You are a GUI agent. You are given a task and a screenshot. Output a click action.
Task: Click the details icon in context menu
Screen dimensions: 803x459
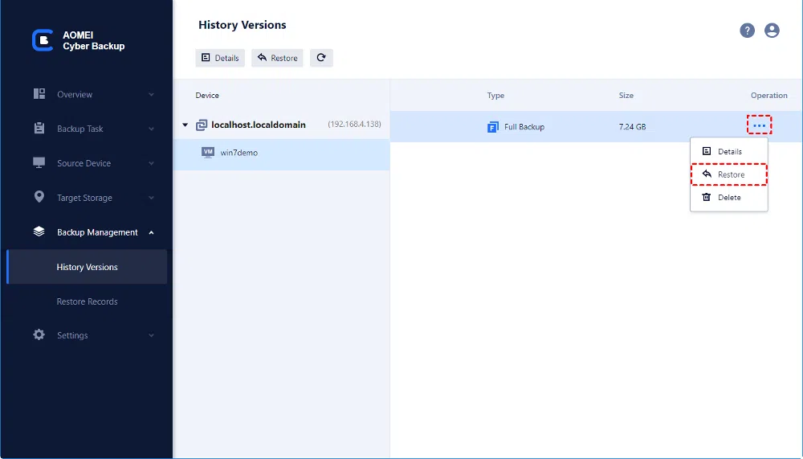[706, 151]
